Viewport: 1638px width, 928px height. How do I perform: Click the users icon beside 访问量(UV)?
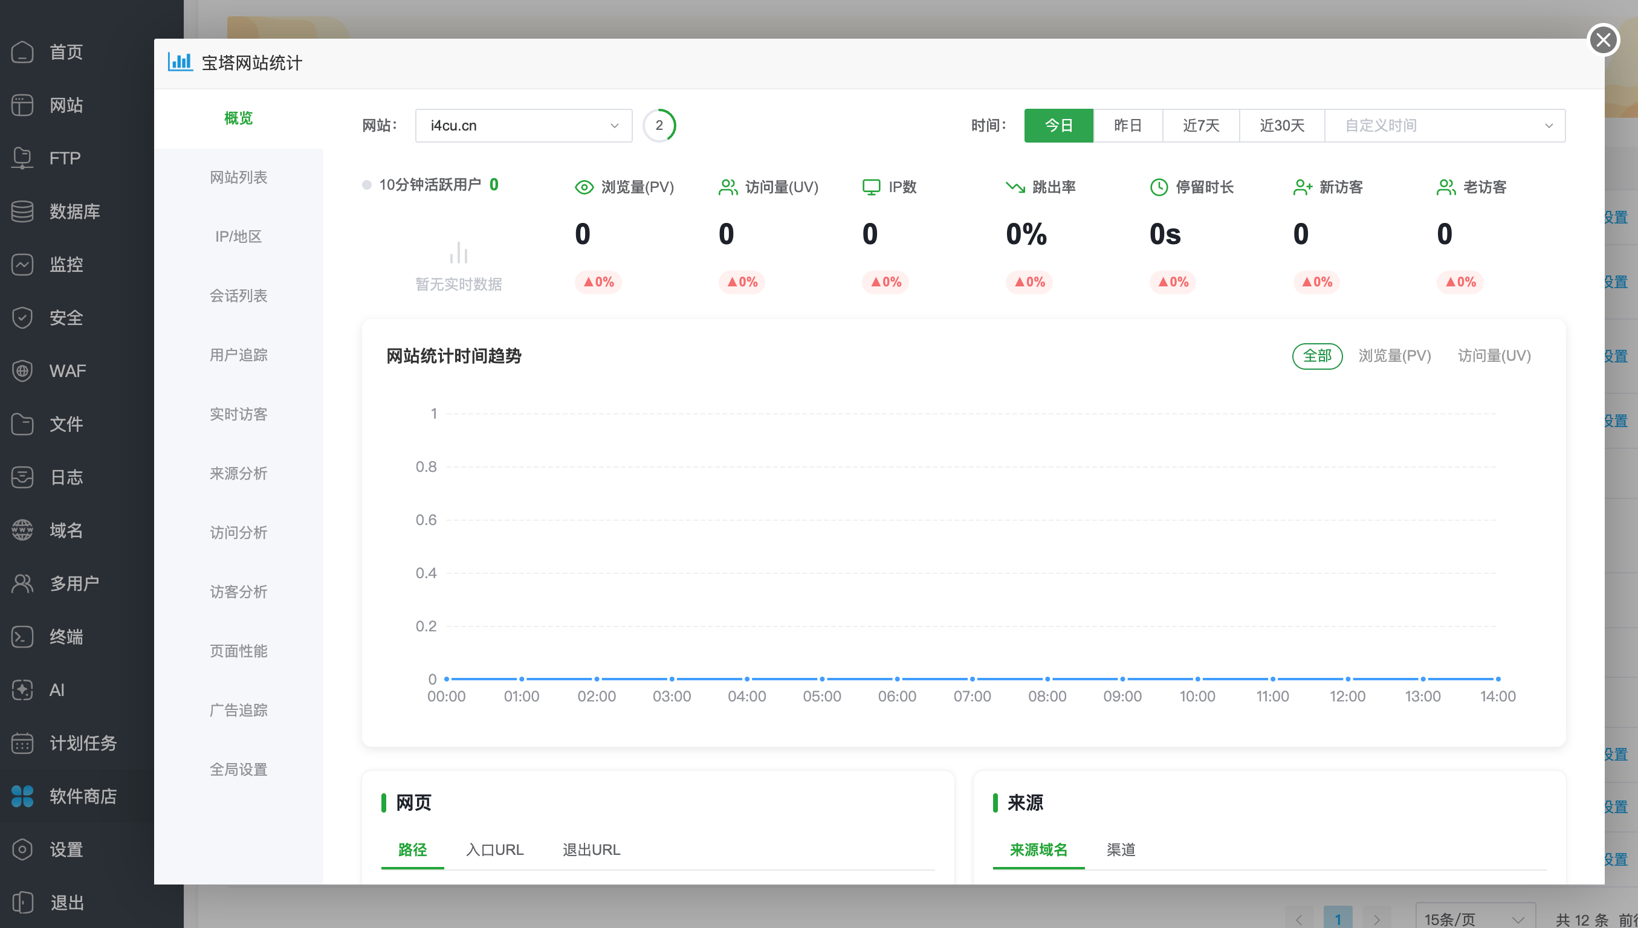[x=728, y=187]
